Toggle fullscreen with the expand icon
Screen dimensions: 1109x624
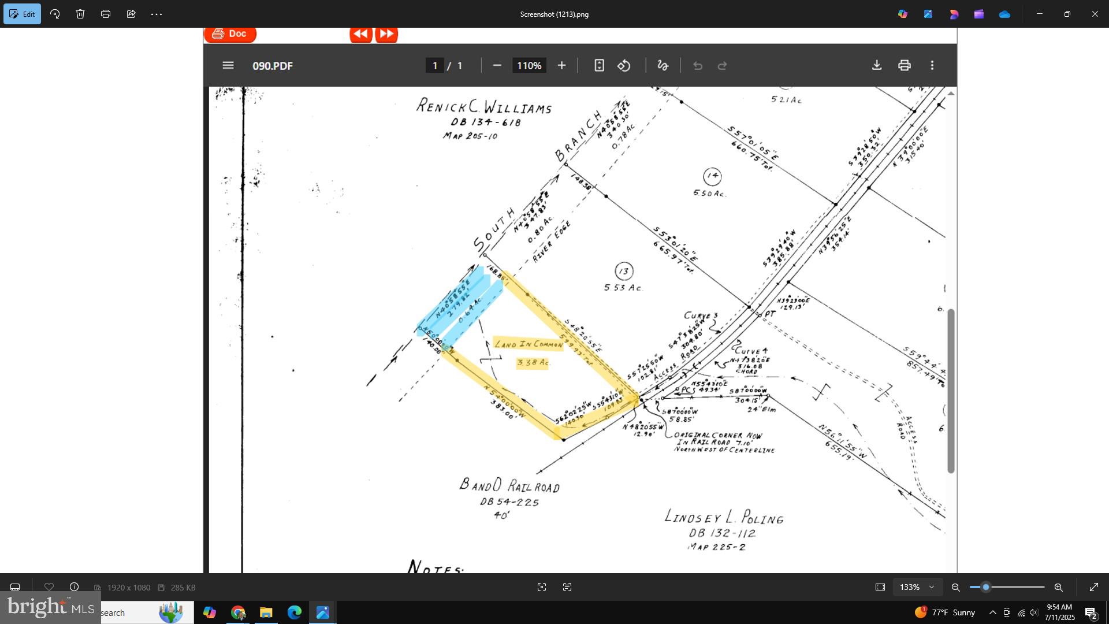1095,587
